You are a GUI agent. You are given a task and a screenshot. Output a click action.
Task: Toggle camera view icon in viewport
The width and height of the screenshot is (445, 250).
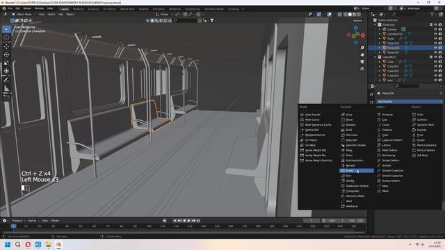click(x=362, y=62)
